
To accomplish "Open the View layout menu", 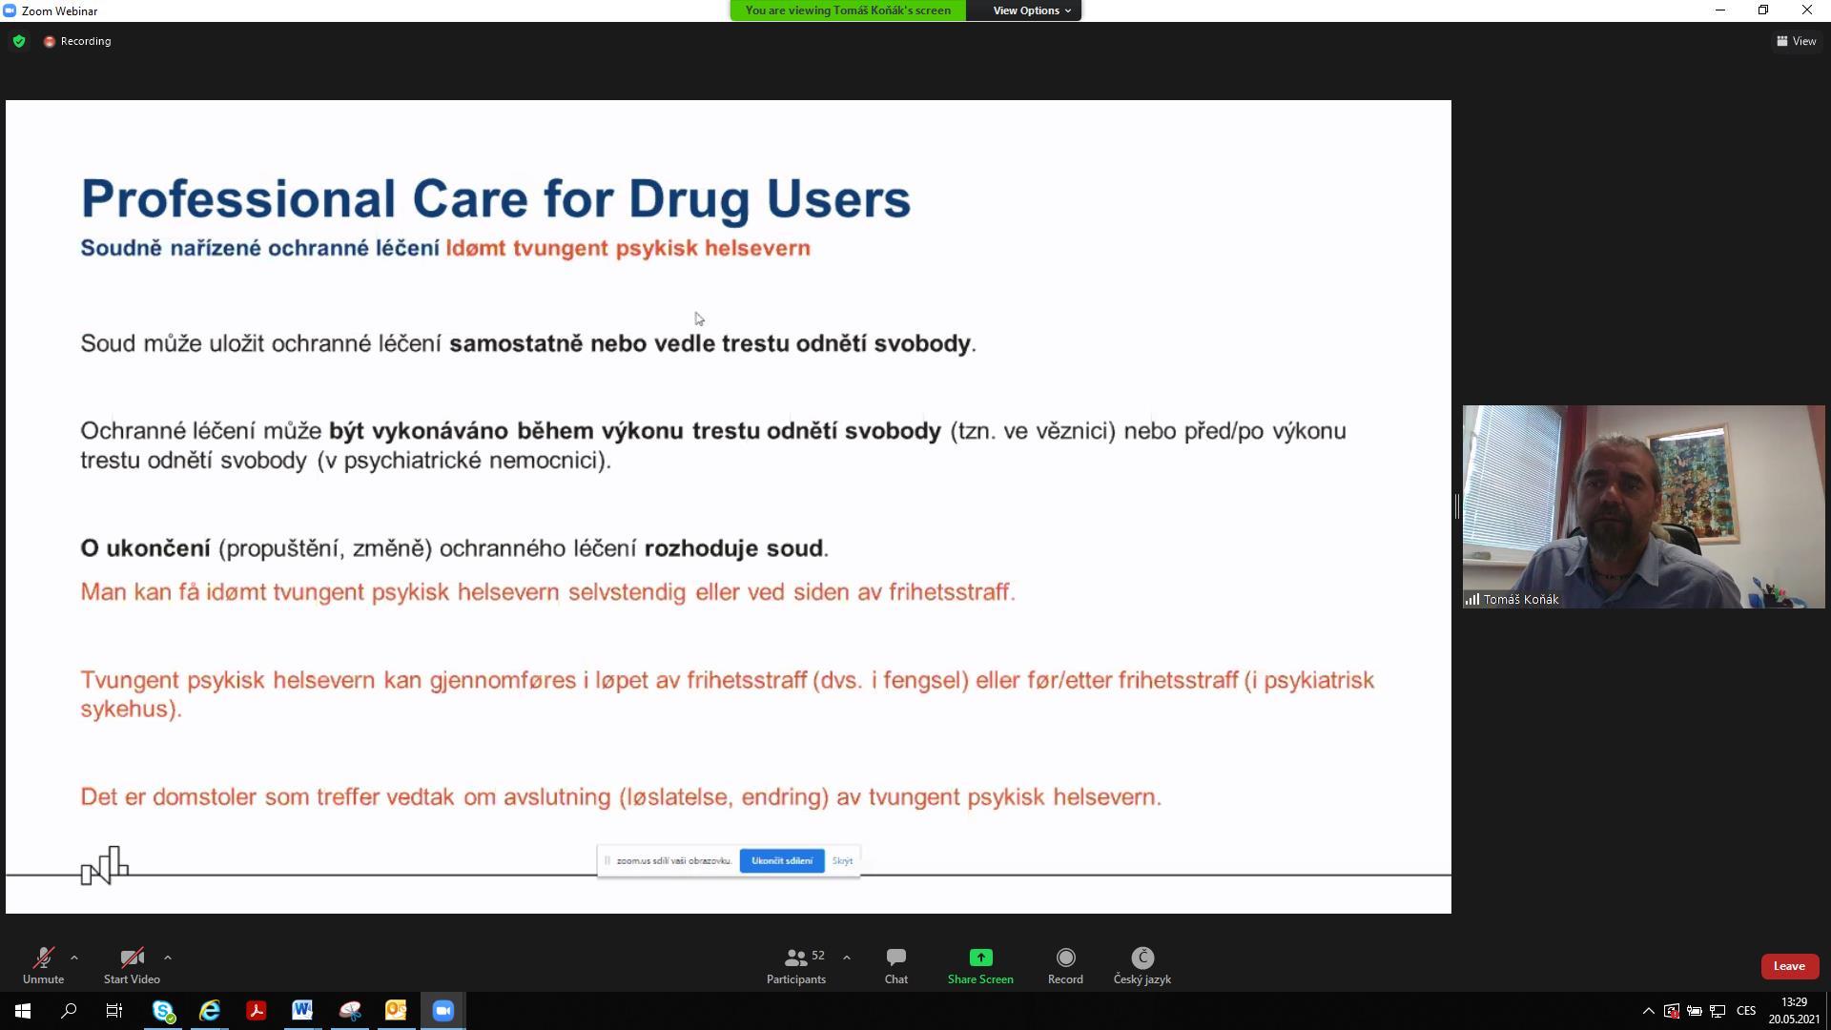I will click(1796, 41).
